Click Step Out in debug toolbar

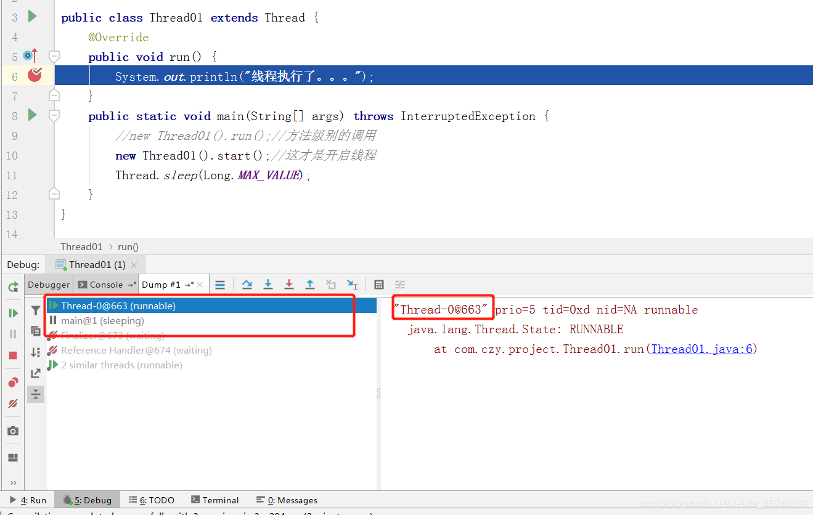click(x=310, y=284)
